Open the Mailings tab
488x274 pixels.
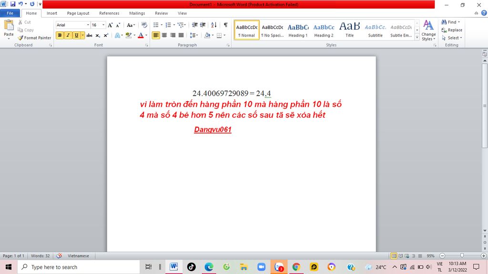(x=137, y=13)
